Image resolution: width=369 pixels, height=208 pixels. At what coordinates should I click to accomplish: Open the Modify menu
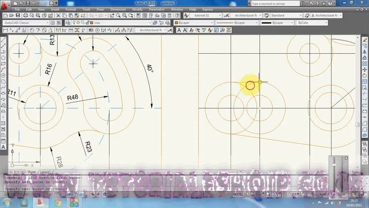(137, 9)
